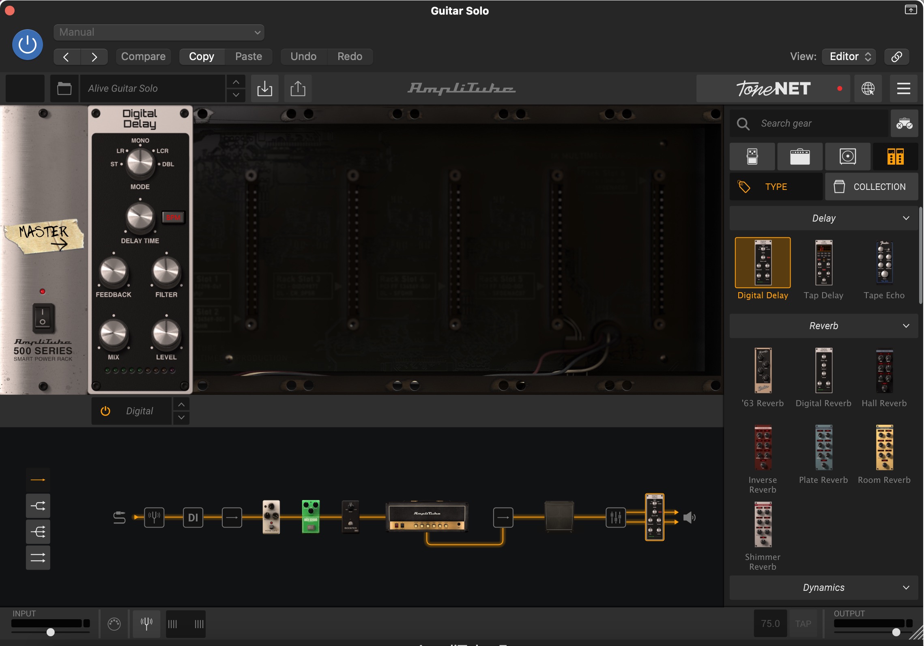
Task: Open the preset browser folder icon
Action: [x=64, y=88]
